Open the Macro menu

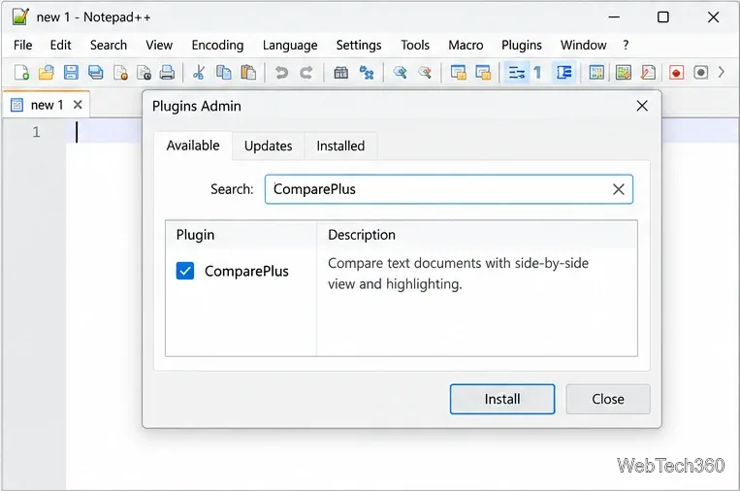point(466,45)
